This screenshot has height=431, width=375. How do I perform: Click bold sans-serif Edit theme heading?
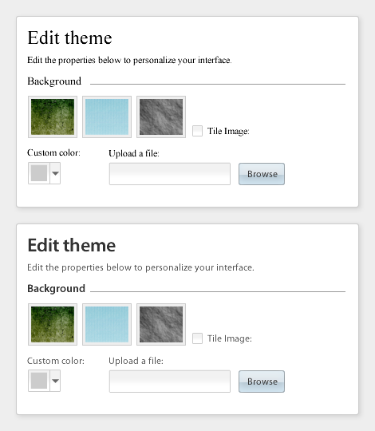[72, 245]
